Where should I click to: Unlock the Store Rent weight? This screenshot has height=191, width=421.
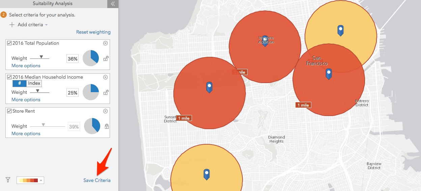107,126
